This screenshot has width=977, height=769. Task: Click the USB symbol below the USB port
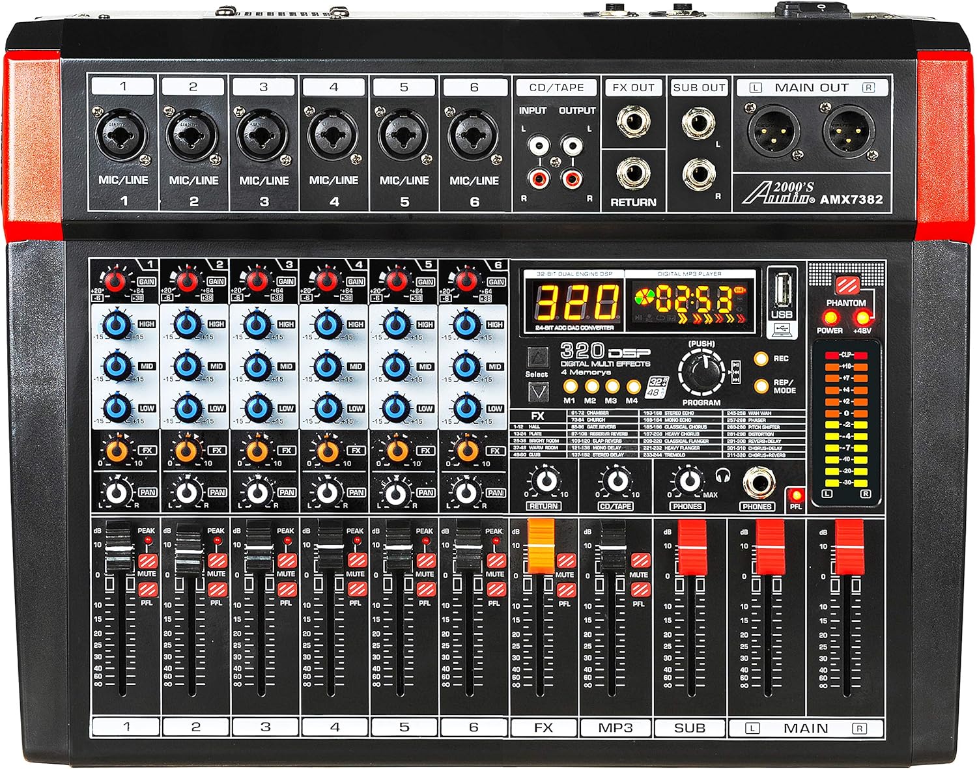coord(780,329)
